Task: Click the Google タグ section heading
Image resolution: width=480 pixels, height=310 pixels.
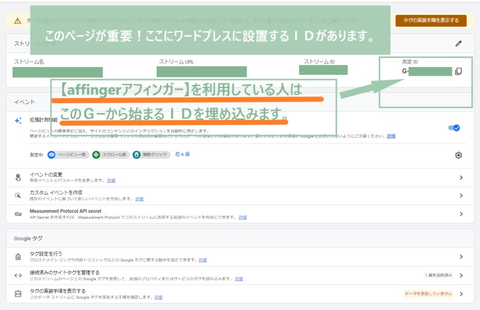Action: (28, 238)
